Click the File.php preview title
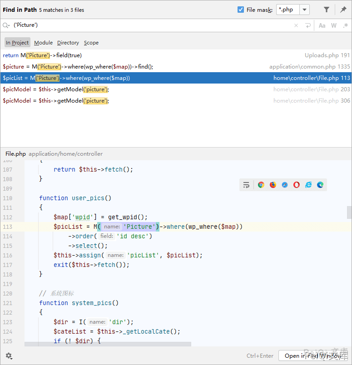This screenshot has height=365, width=352. (15, 154)
